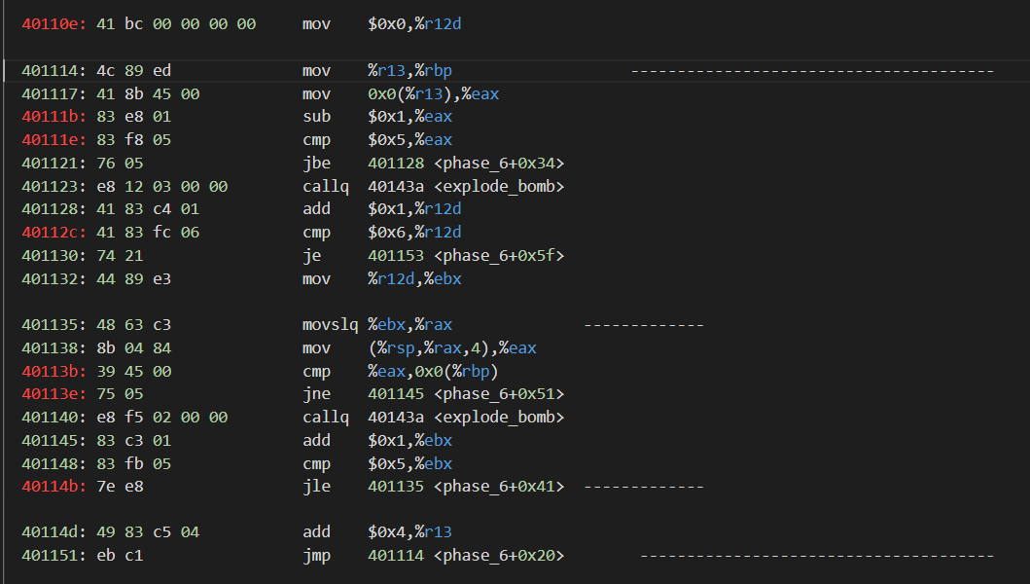Image resolution: width=1030 pixels, height=584 pixels.
Task: Click red address 40111e
Action: click(54, 140)
